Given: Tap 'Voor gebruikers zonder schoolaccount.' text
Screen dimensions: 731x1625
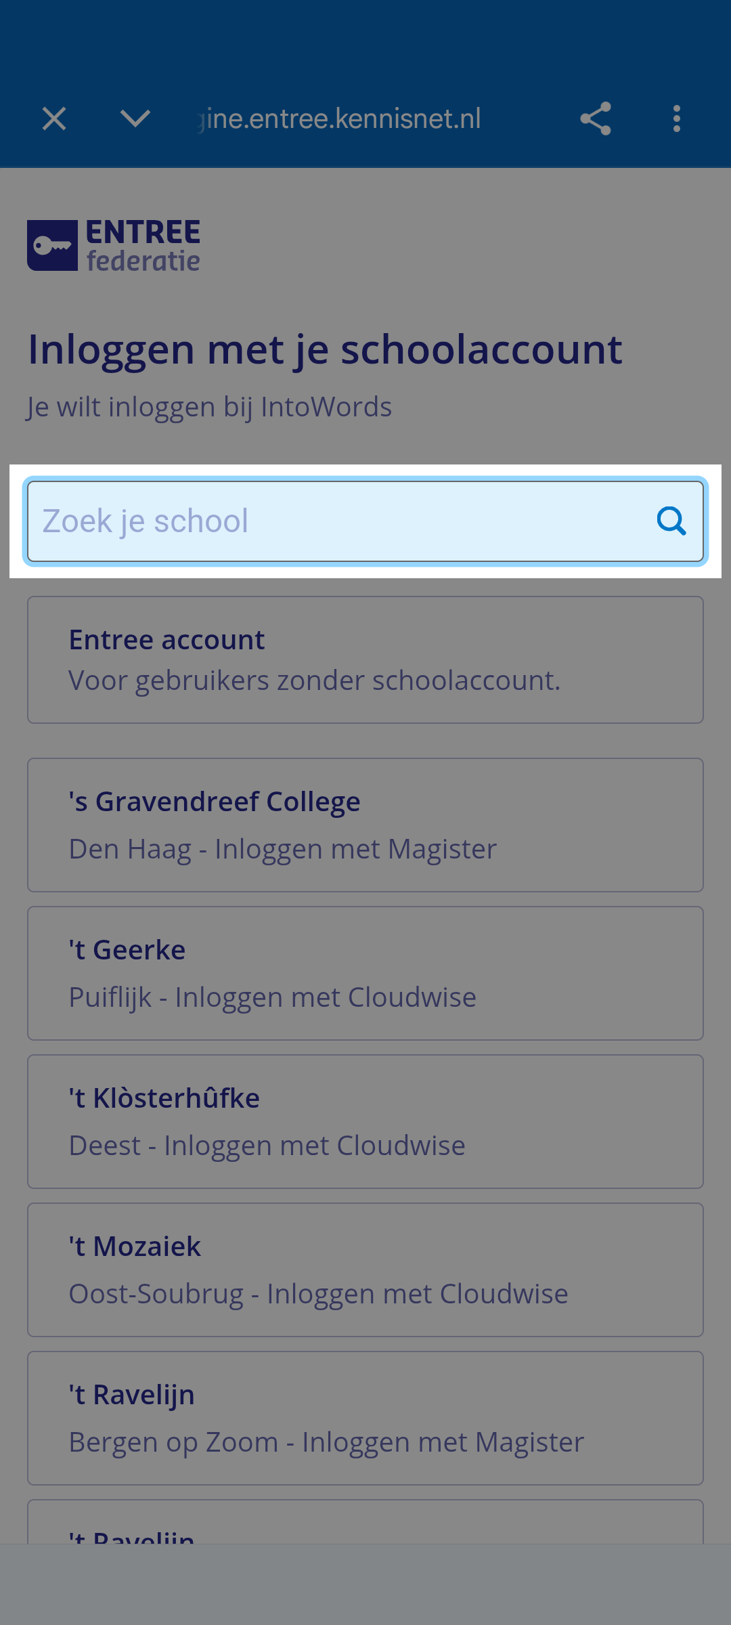Looking at the screenshot, I should pos(315,680).
